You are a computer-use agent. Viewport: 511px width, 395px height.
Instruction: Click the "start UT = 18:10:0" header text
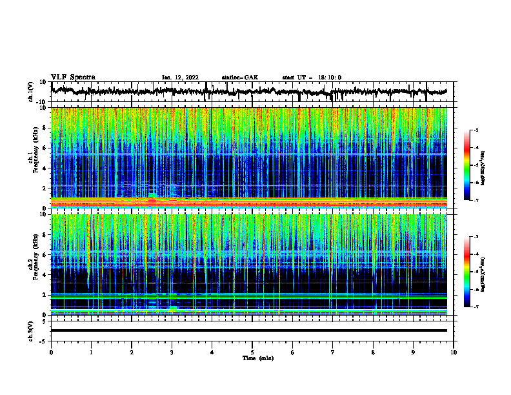pyautogui.click(x=312, y=77)
